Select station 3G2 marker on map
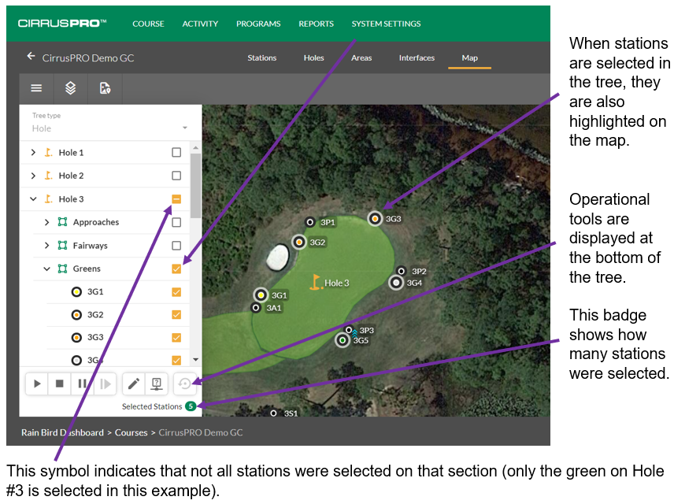The width and height of the screenshot is (674, 504). point(298,242)
